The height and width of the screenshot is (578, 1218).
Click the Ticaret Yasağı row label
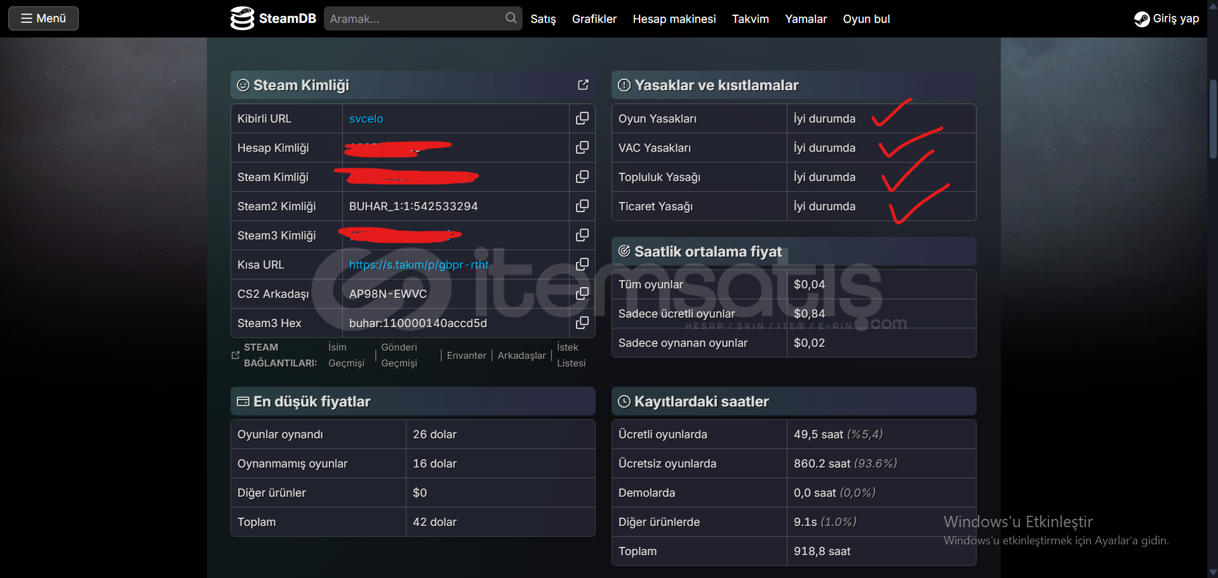pos(655,206)
